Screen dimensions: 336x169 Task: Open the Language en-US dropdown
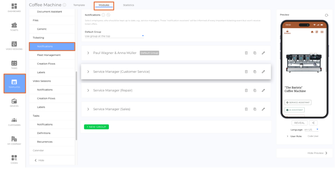[311, 130]
